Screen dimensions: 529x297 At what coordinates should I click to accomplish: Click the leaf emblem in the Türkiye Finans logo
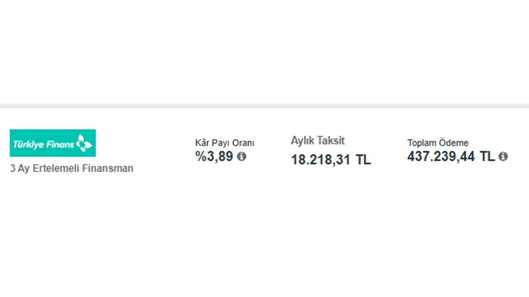pos(84,143)
